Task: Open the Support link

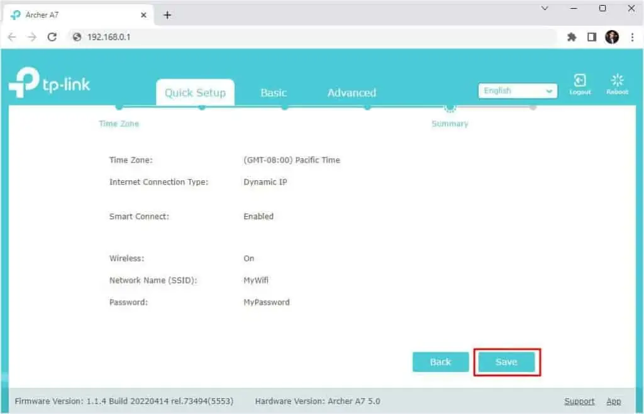Action: pos(579,401)
